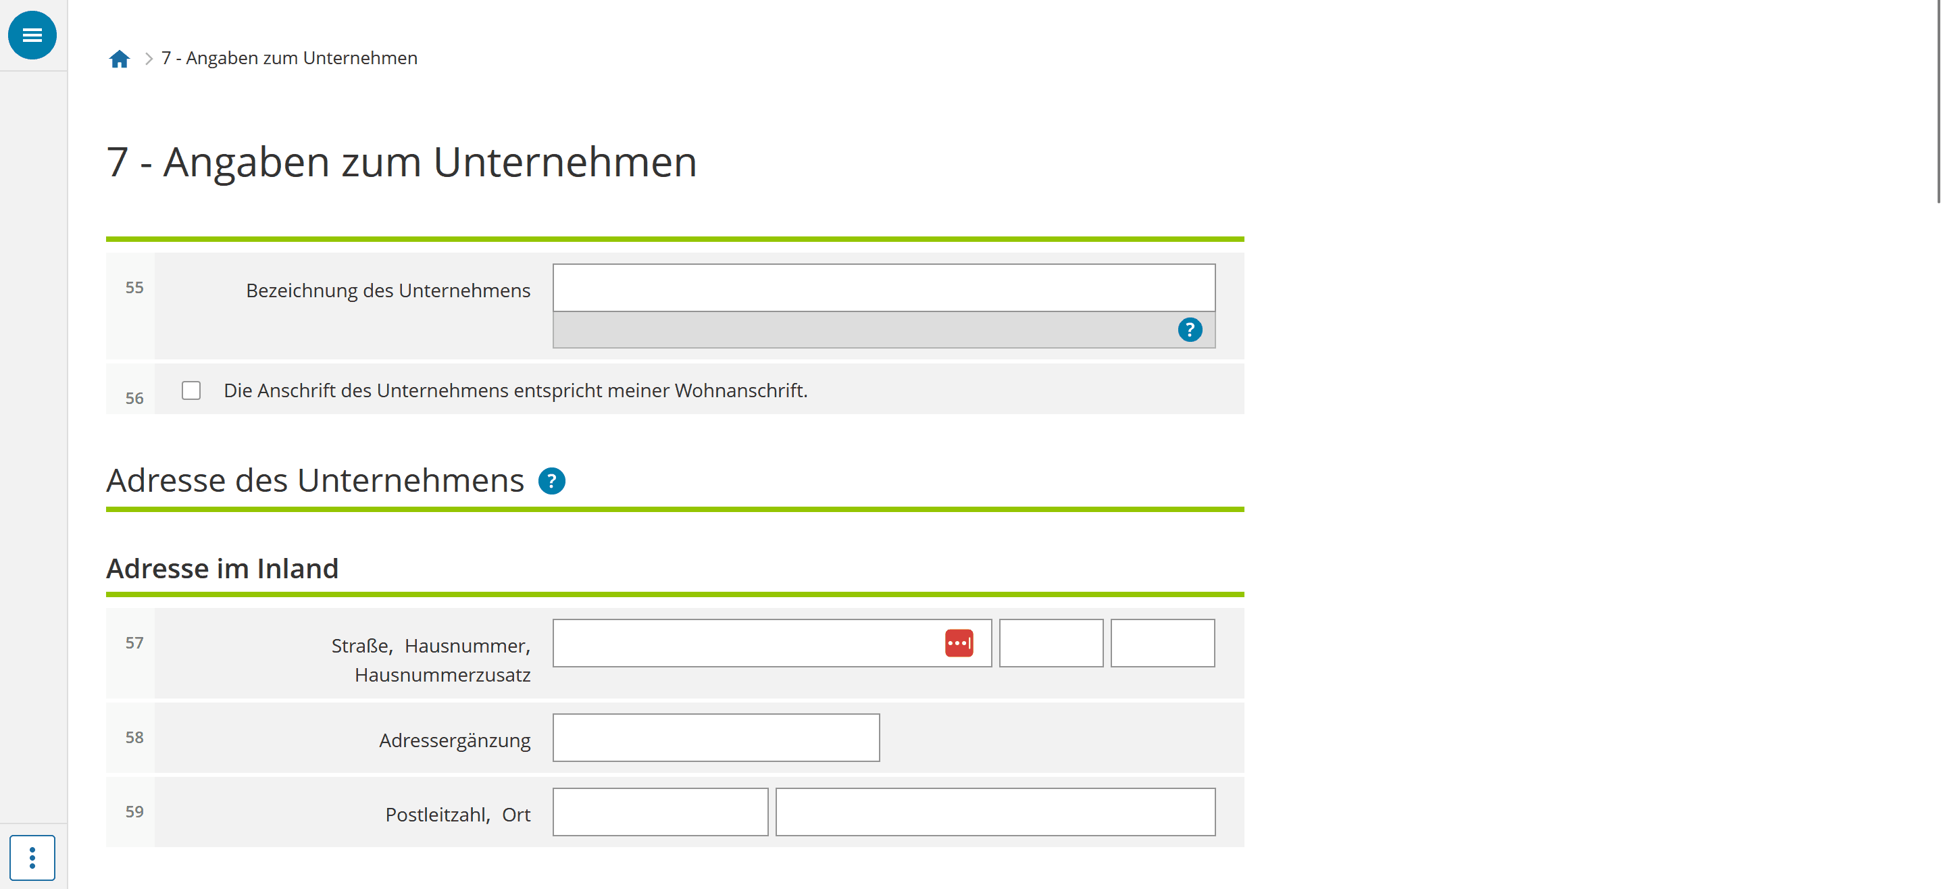1943x889 pixels.
Task: Select breadcrumb entry 7 - Angaben zum Unternehmen
Action: pos(289,57)
